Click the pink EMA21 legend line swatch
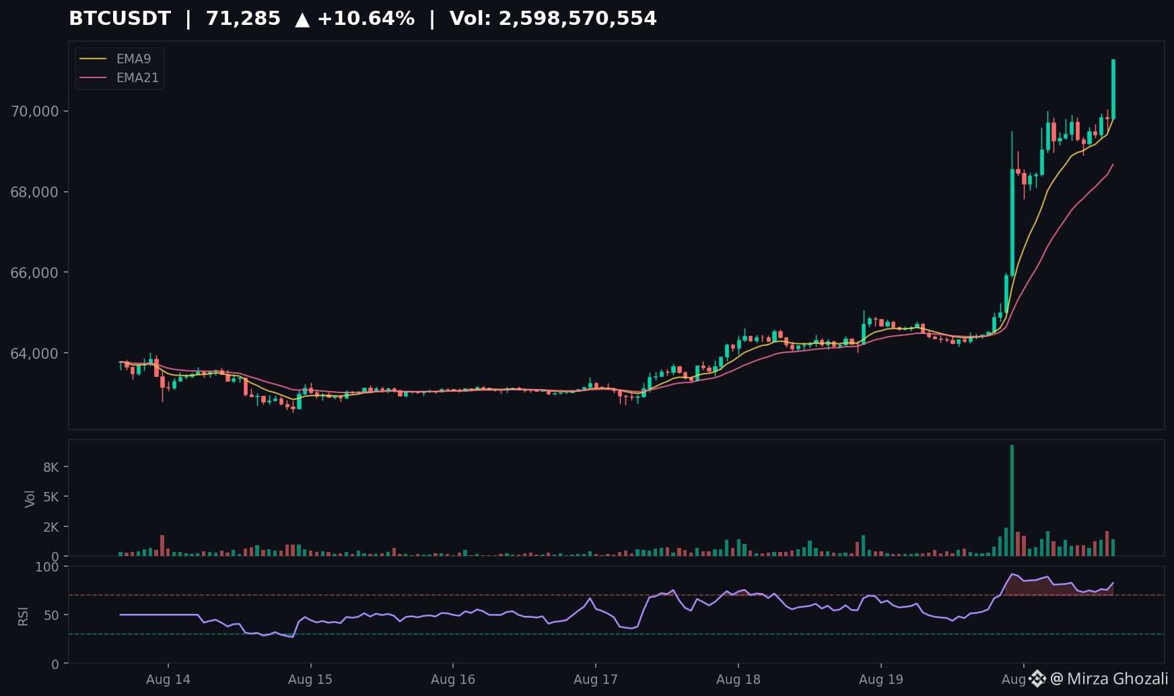The image size is (1174, 696). 93,78
